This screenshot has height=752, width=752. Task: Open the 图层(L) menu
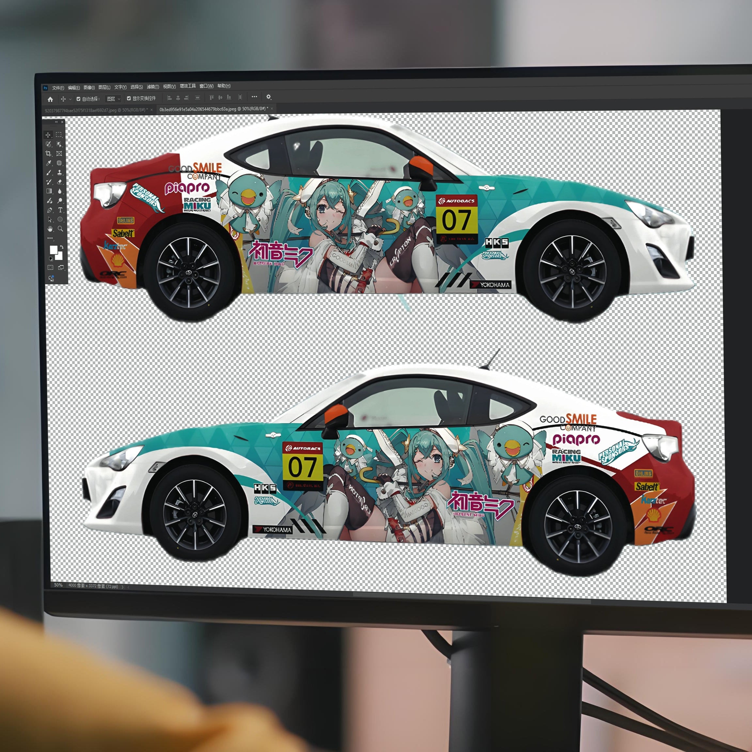[104, 87]
